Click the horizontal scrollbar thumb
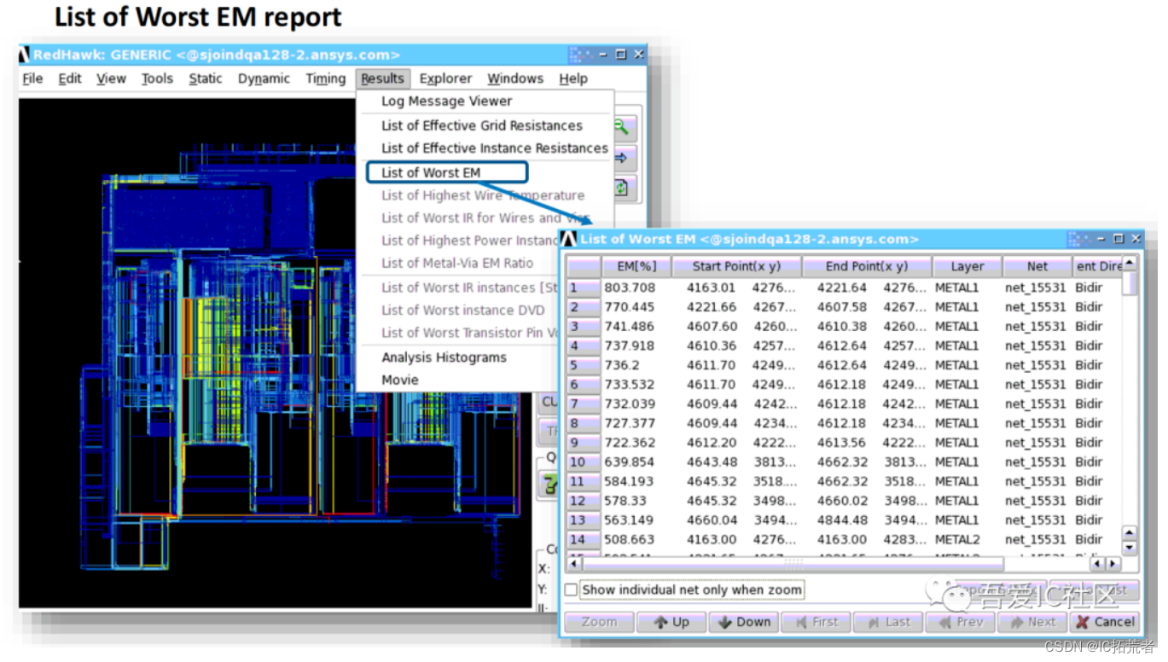Screen dimensions: 1168x662 click(793, 564)
